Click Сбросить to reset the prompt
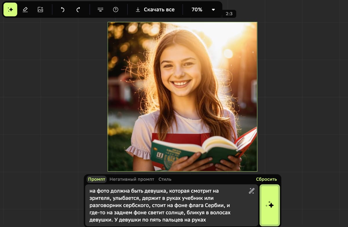Screen dimensions: 348x227 coord(266,179)
